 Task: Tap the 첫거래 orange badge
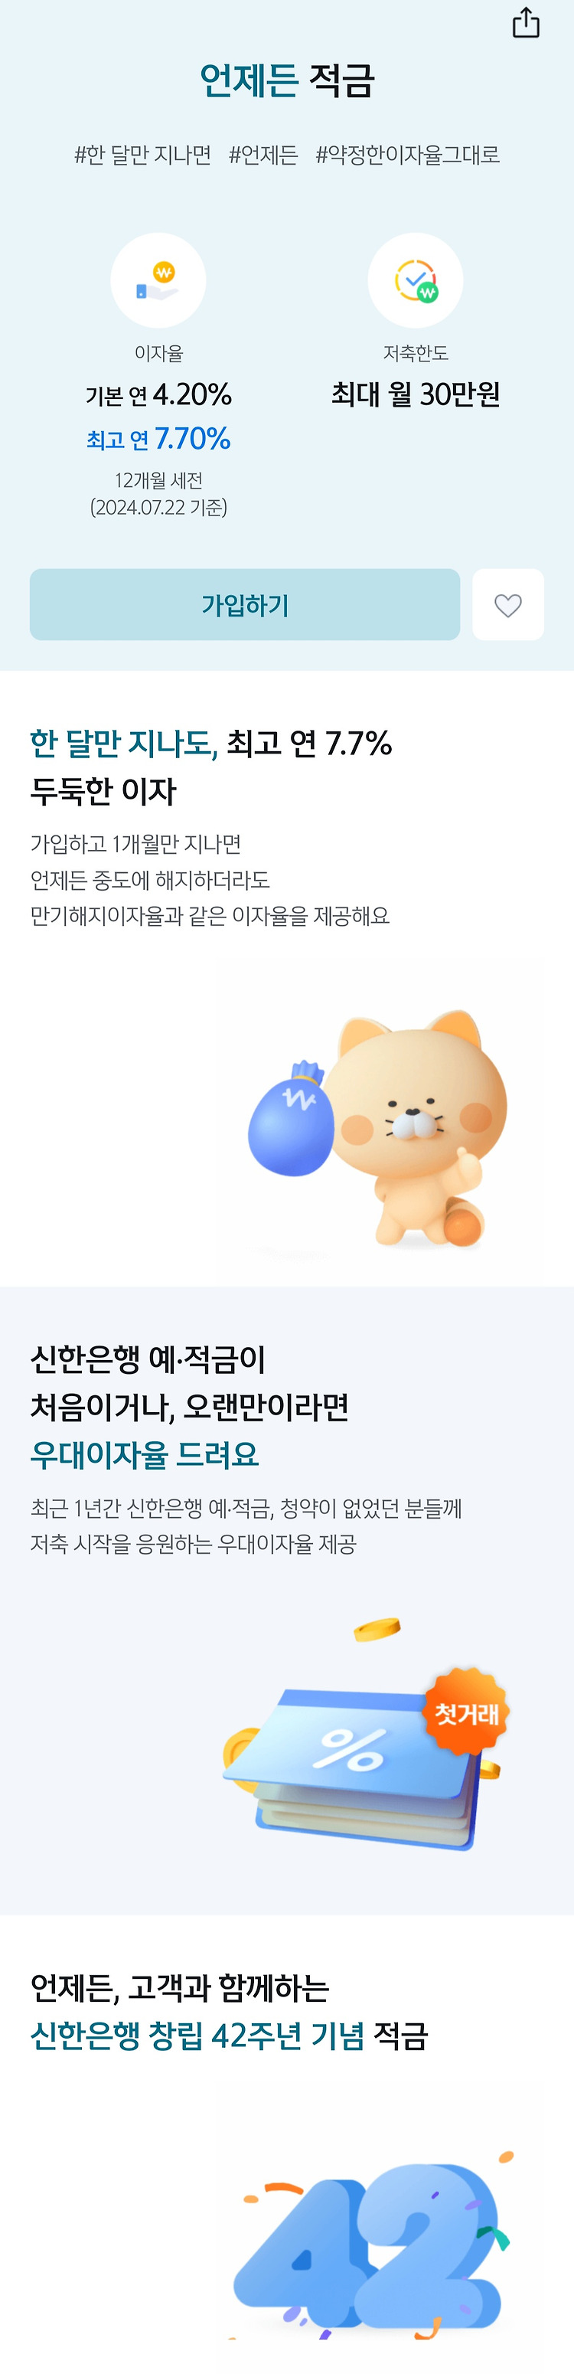click(x=466, y=1712)
